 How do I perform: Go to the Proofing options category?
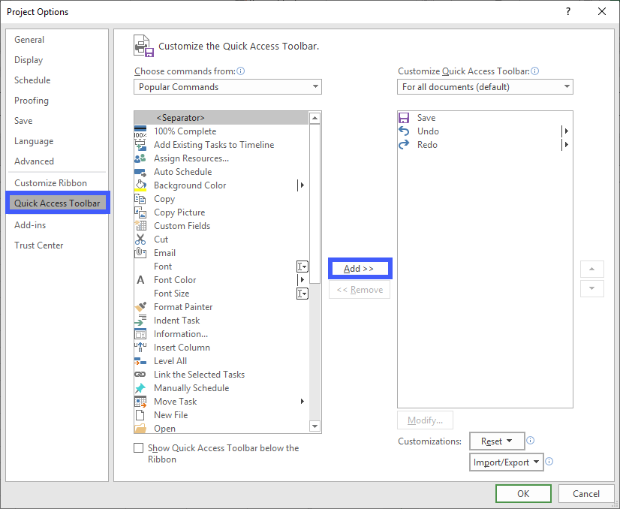point(32,101)
